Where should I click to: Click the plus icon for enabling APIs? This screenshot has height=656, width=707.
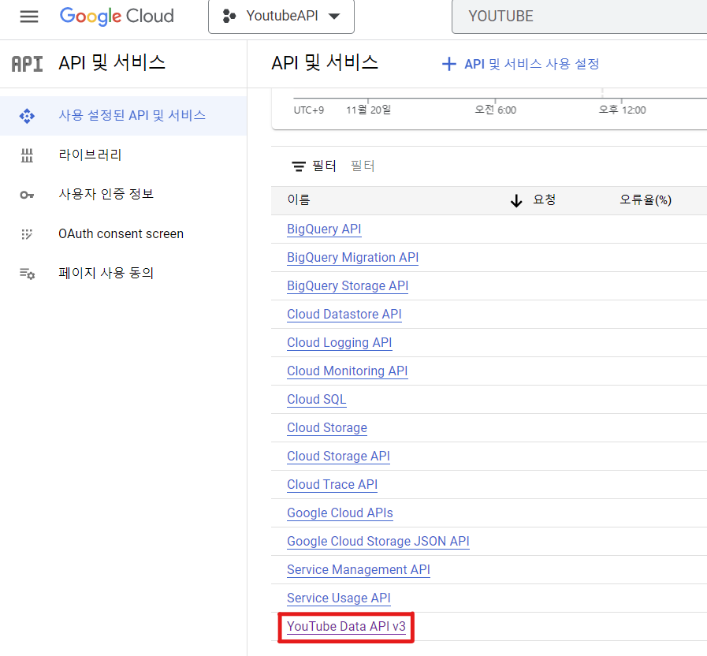click(449, 64)
